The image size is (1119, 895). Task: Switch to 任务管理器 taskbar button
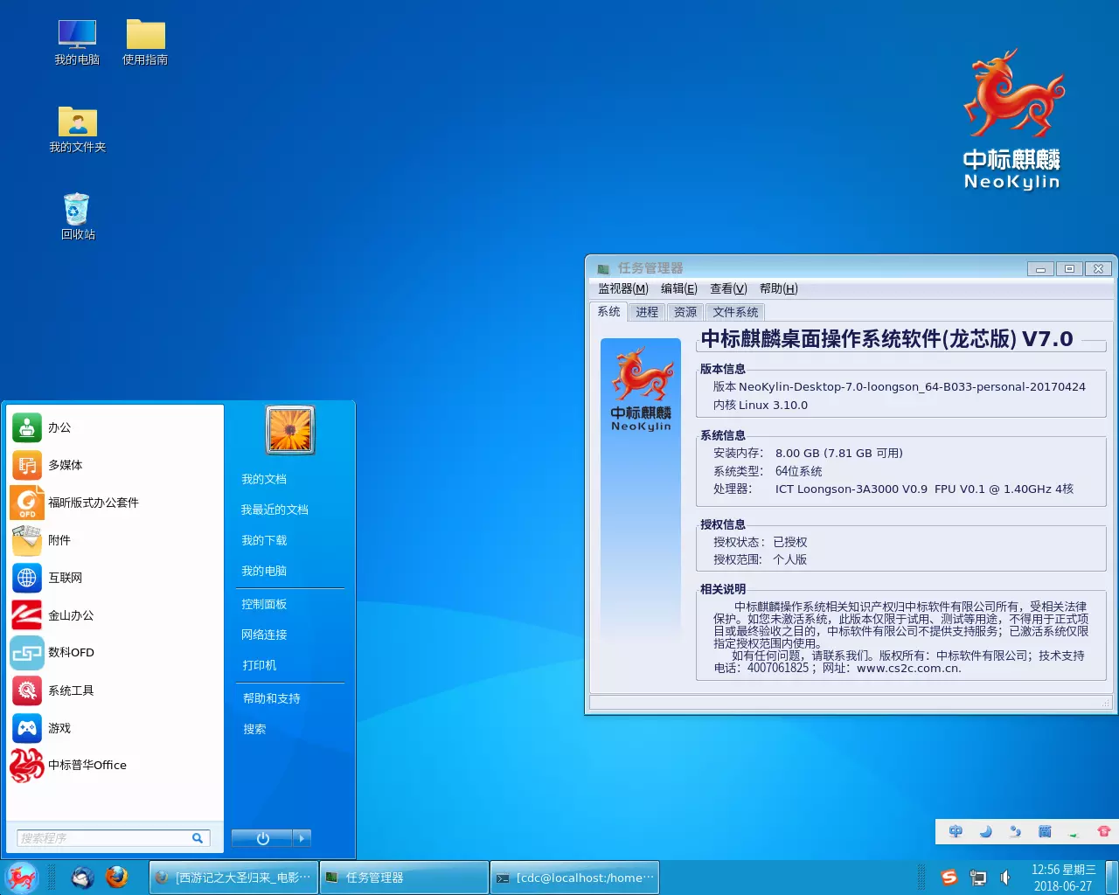click(x=404, y=878)
